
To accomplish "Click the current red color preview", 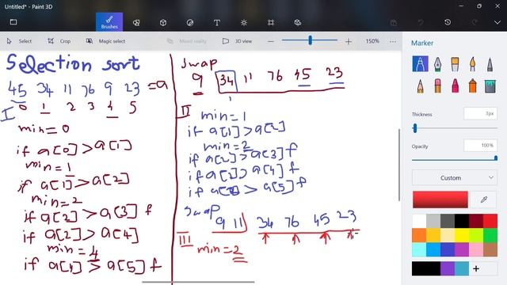I will [x=440, y=199].
